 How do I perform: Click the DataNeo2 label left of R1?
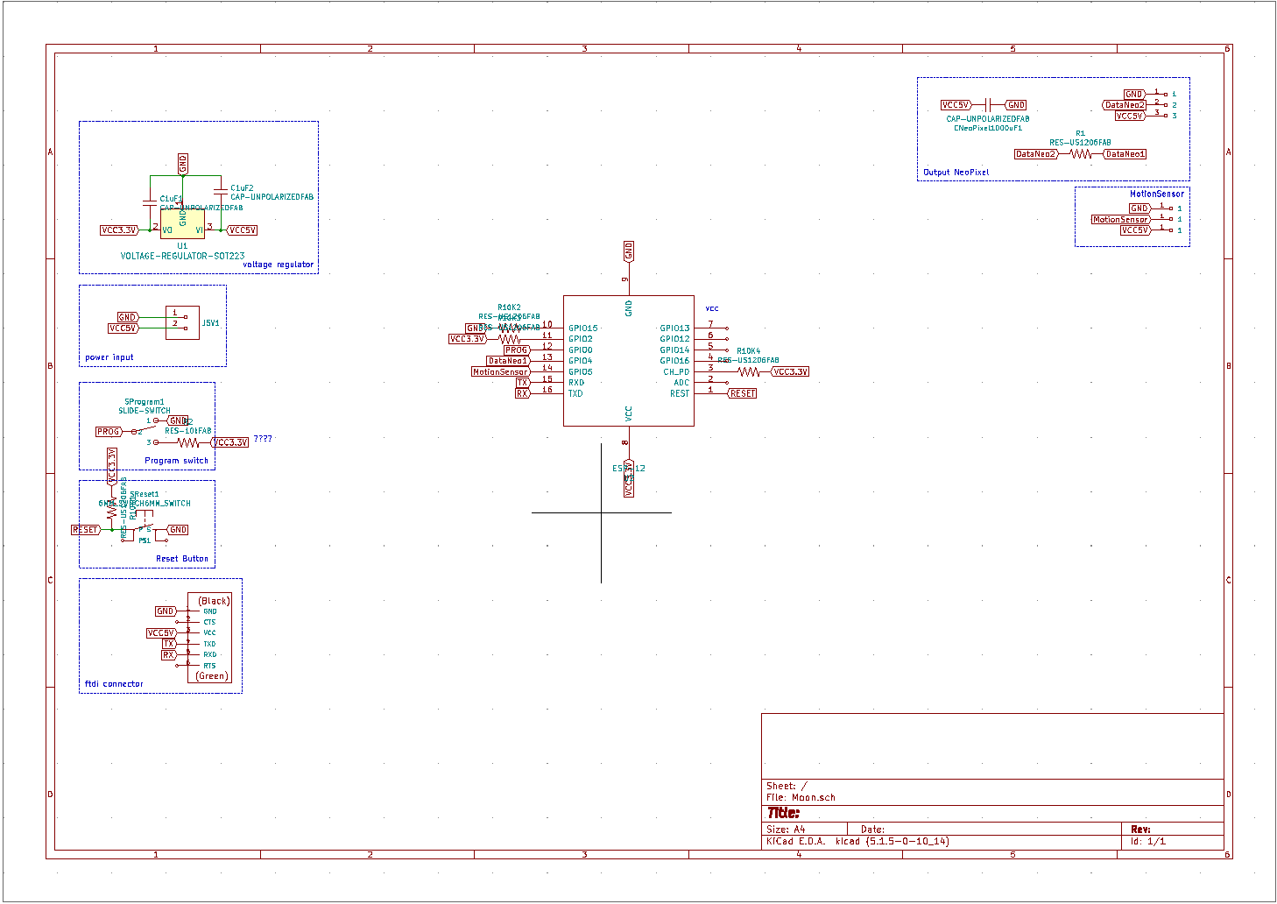tap(1036, 154)
